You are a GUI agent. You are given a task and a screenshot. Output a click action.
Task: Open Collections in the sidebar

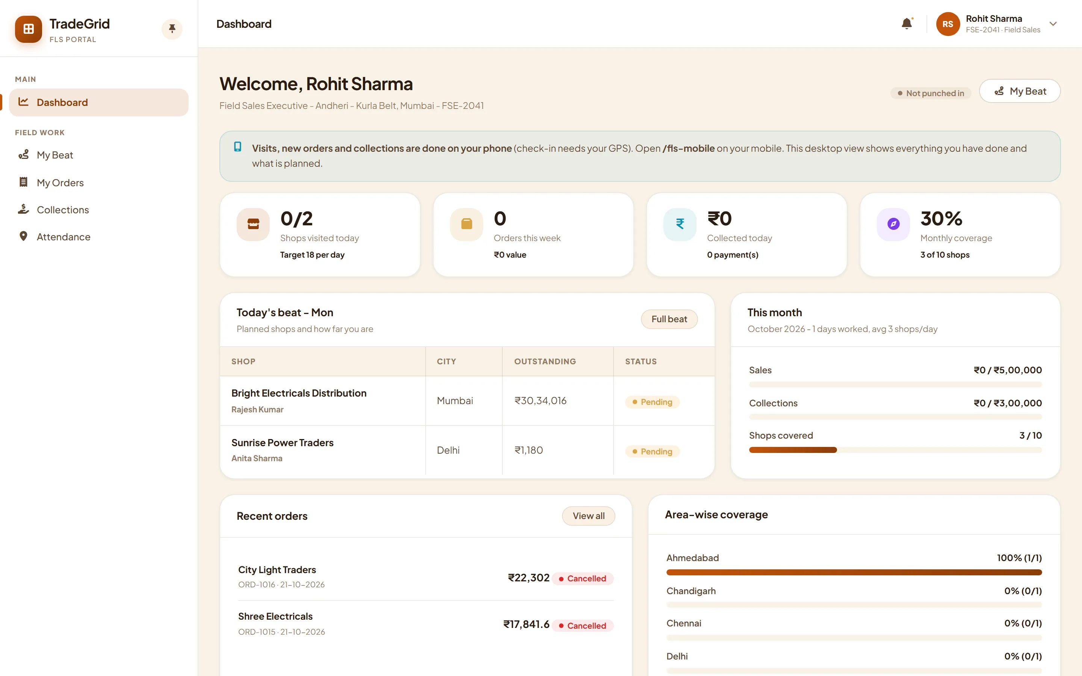[x=98, y=210]
